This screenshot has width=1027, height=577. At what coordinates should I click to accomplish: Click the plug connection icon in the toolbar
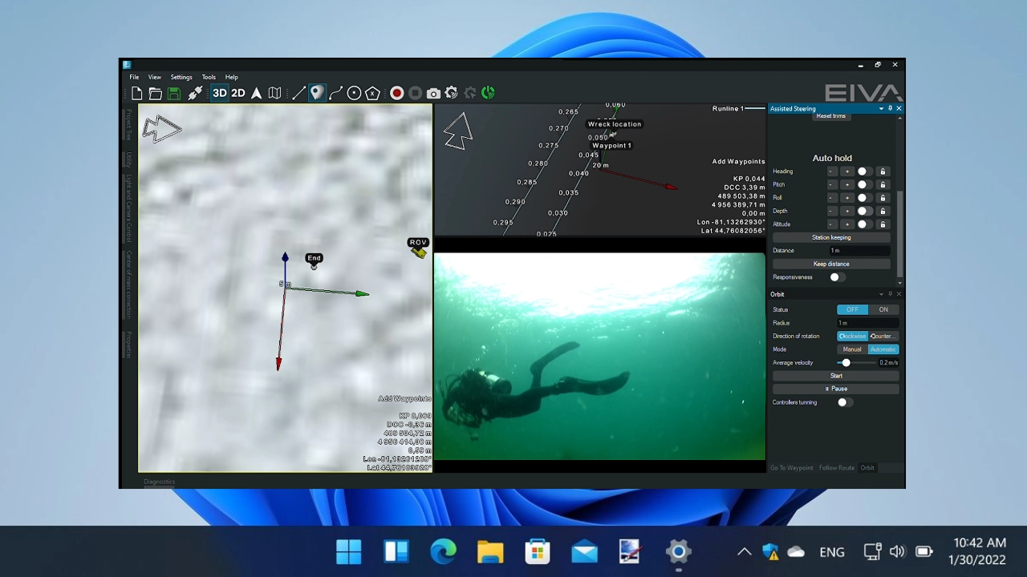tap(195, 93)
